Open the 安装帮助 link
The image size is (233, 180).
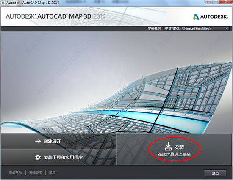click(x=15, y=172)
